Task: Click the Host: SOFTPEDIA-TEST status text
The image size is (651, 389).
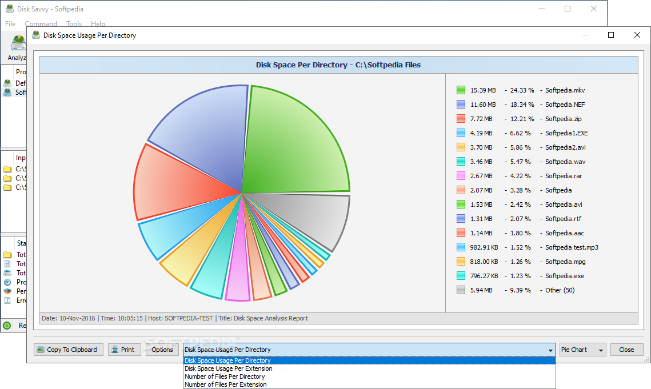Action: (180, 318)
